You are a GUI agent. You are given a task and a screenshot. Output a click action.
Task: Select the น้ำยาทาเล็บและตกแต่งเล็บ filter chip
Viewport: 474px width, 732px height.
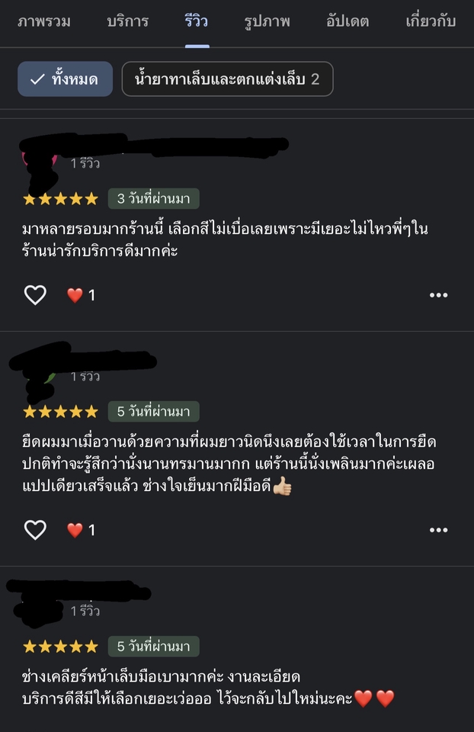coord(227,79)
